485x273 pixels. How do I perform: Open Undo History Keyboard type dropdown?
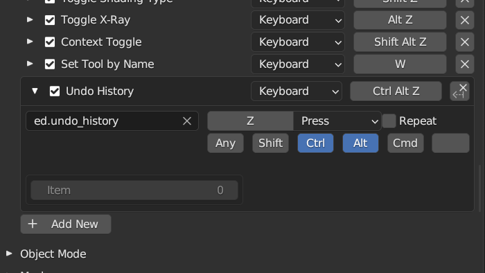click(x=297, y=91)
